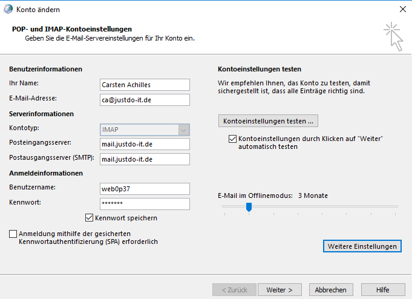Focus the Posteingangsserver field

click(145, 144)
